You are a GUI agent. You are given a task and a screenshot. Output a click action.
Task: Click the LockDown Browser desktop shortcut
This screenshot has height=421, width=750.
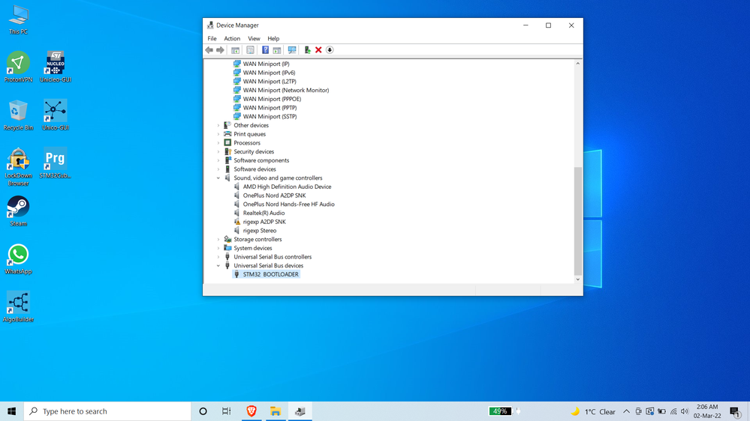pos(18,166)
